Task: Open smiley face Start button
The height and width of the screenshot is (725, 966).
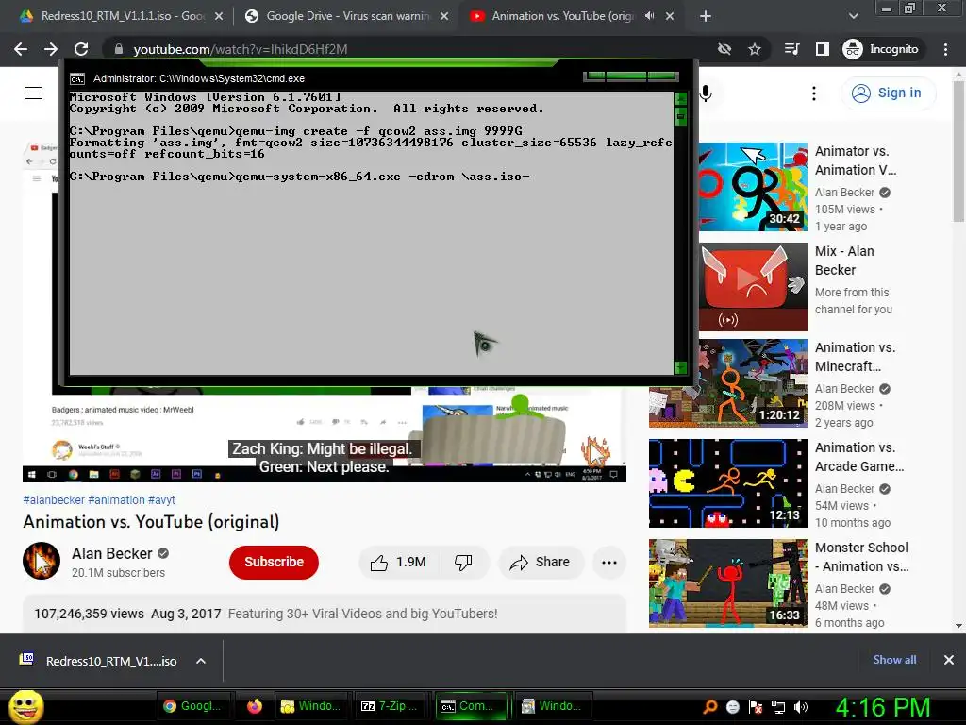Action: [x=25, y=707]
